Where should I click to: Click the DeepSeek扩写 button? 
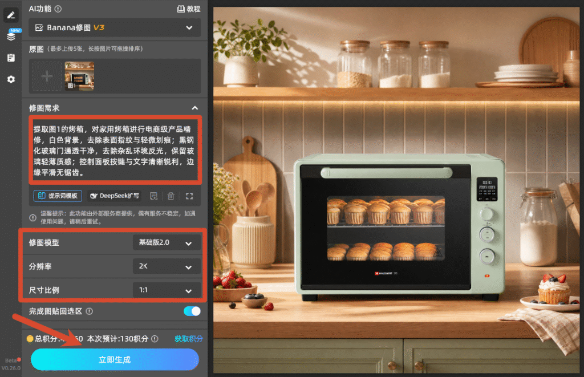point(115,196)
